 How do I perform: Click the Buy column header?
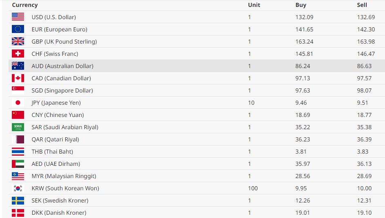coord(301,5)
